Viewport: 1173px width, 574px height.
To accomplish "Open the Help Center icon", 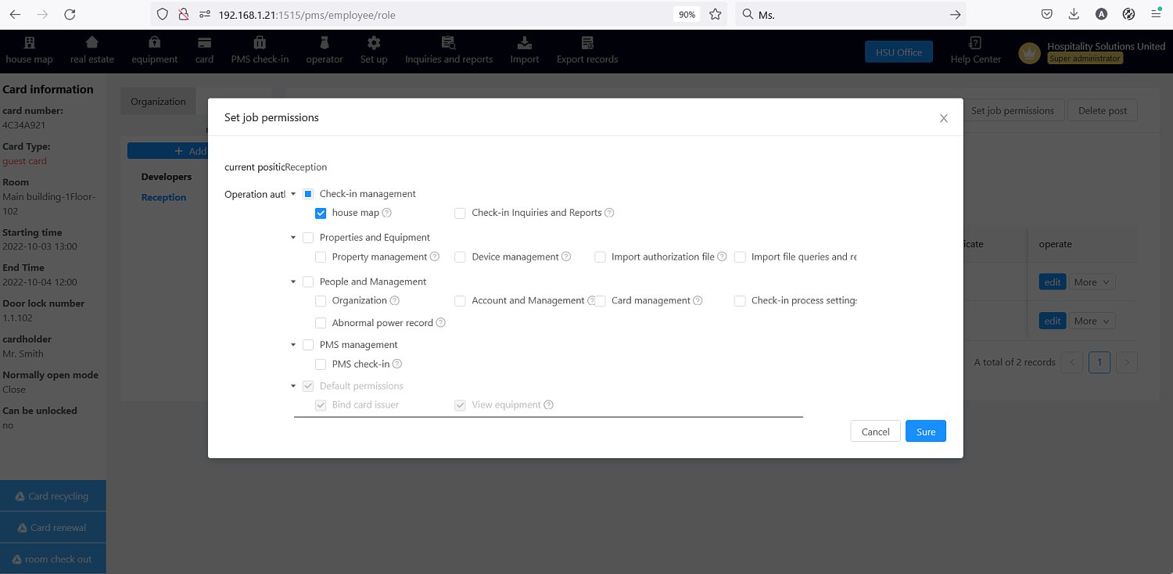I will tap(975, 43).
